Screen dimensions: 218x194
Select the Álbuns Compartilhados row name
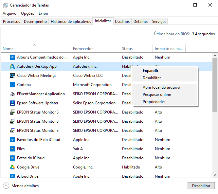43,57
